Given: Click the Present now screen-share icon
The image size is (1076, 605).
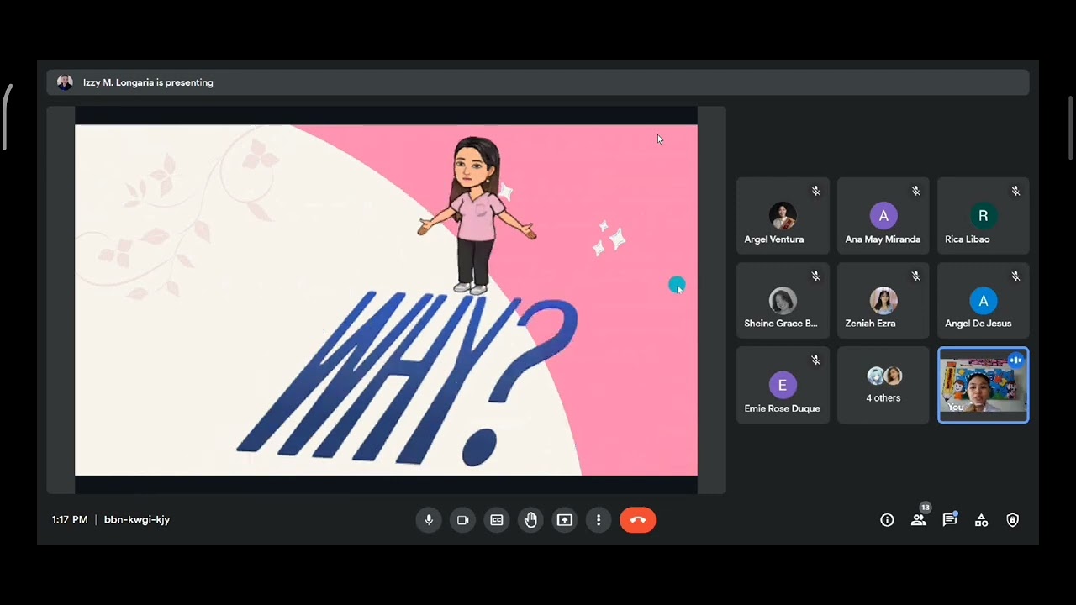Looking at the screenshot, I should [x=565, y=520].
